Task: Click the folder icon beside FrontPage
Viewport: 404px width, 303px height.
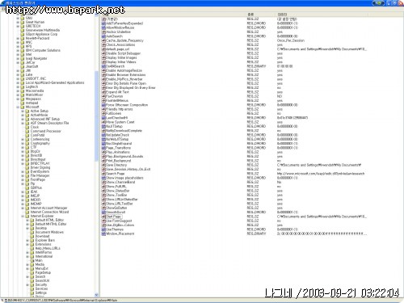Action: tap(27, 179)
